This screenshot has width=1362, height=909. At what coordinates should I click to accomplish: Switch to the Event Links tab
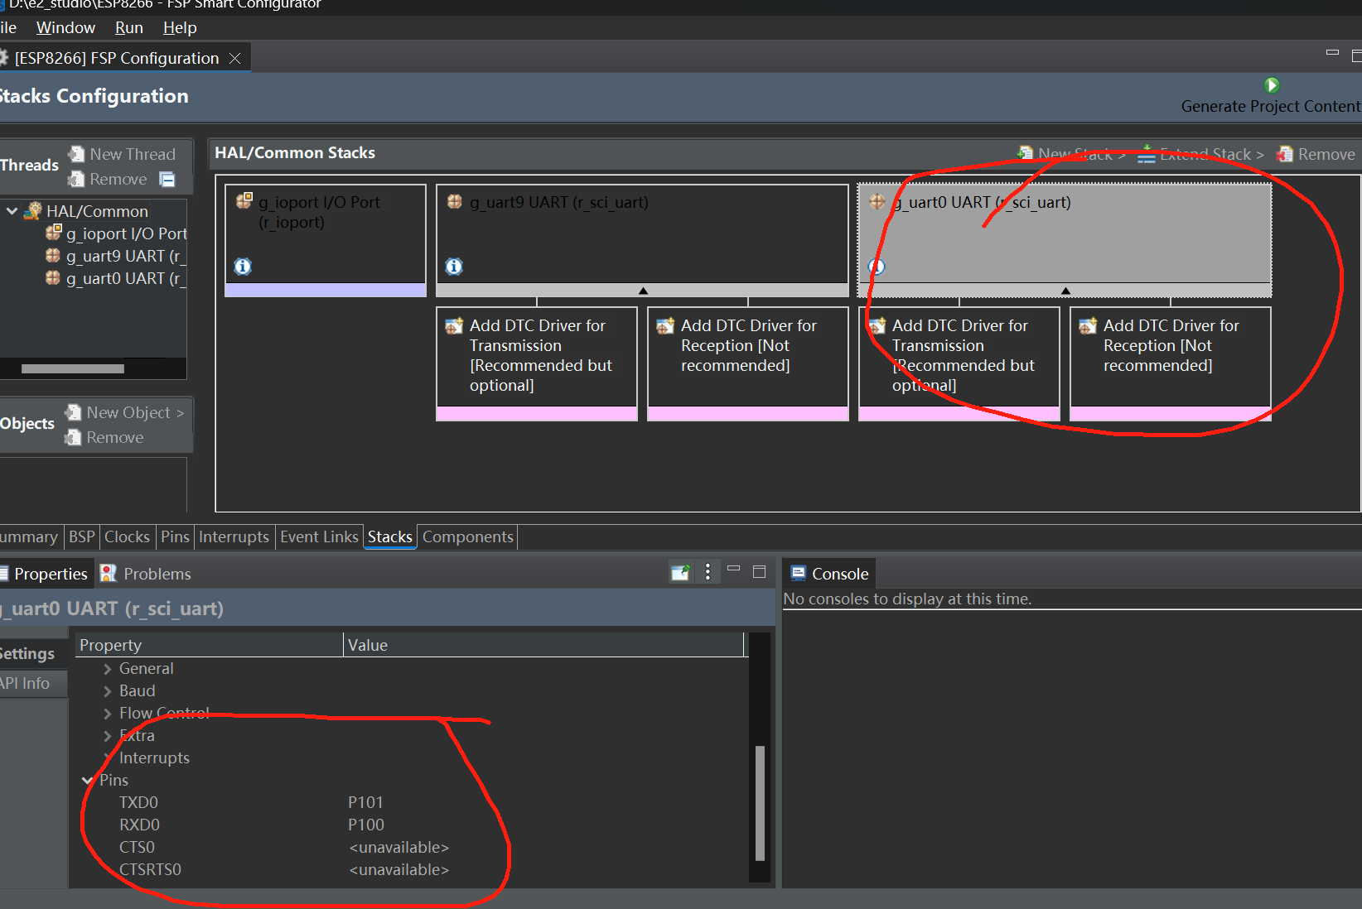tap(319, 536)
